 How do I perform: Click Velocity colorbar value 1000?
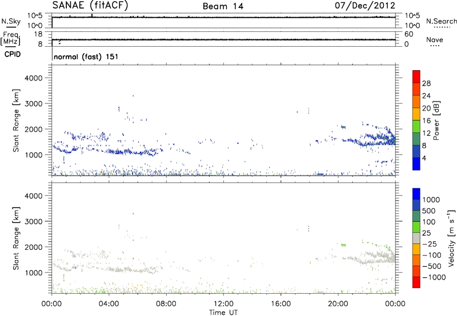tap(431, 200)
